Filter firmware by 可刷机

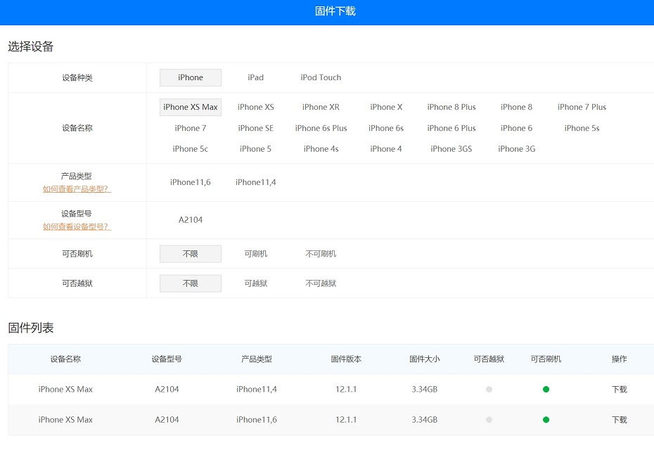tap(256, 254)
